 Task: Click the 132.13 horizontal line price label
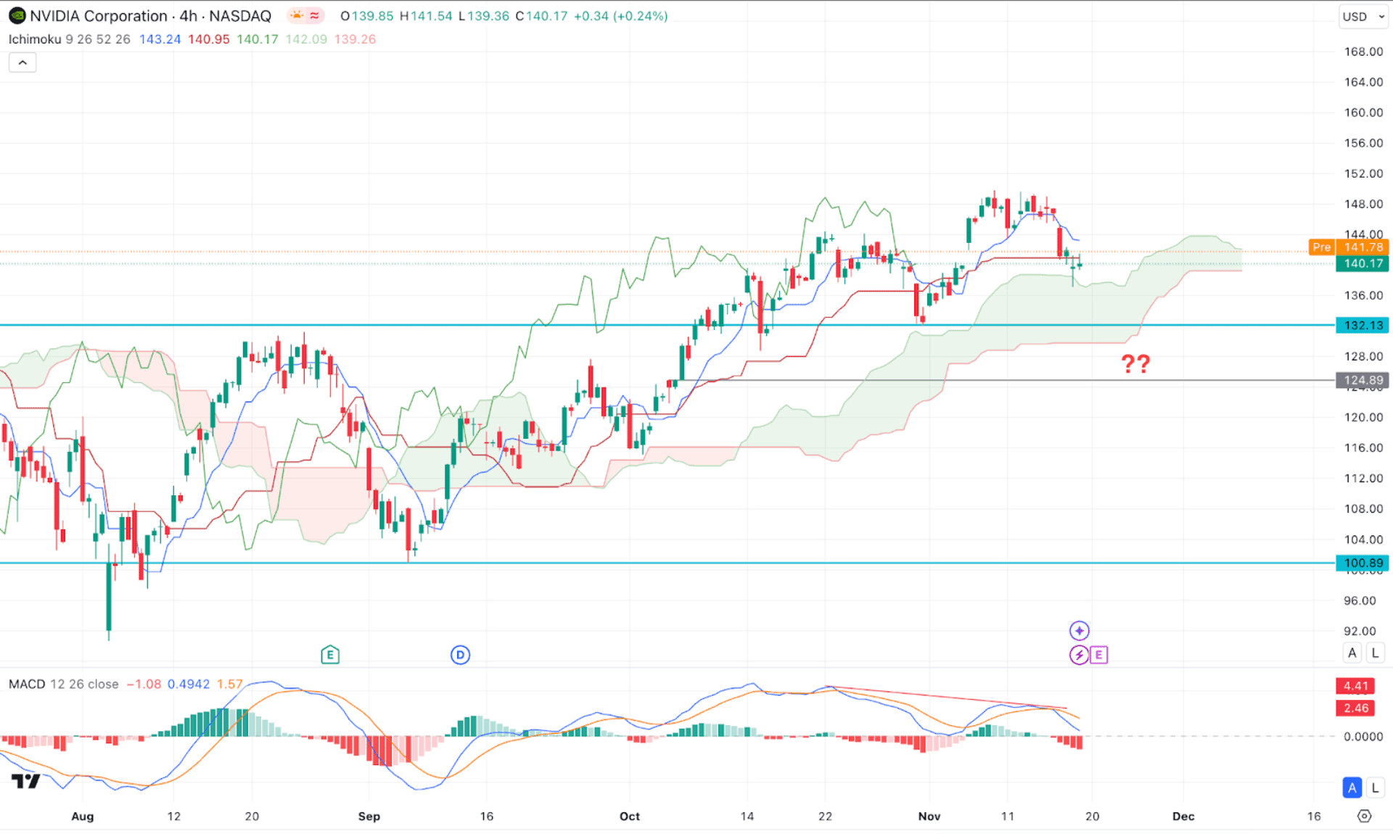click(x=1363, y=325)
